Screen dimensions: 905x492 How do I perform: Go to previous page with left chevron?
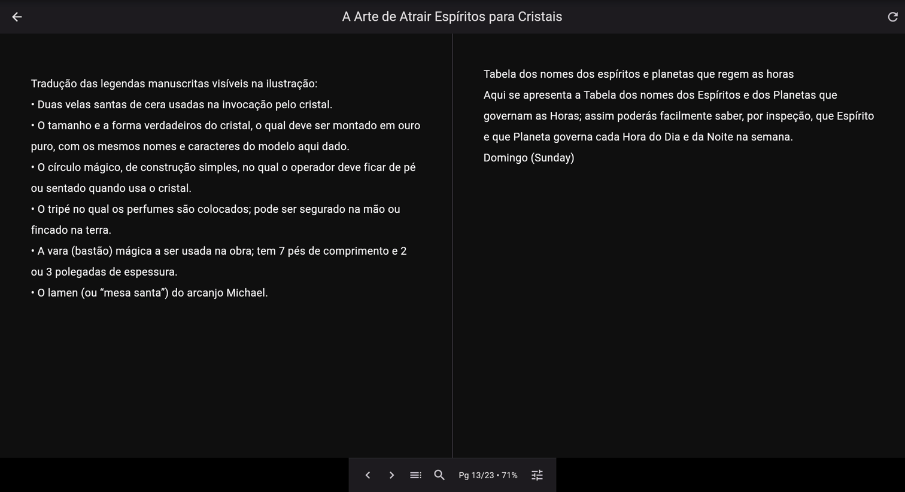pyautogui.click(x=368, y=475)
